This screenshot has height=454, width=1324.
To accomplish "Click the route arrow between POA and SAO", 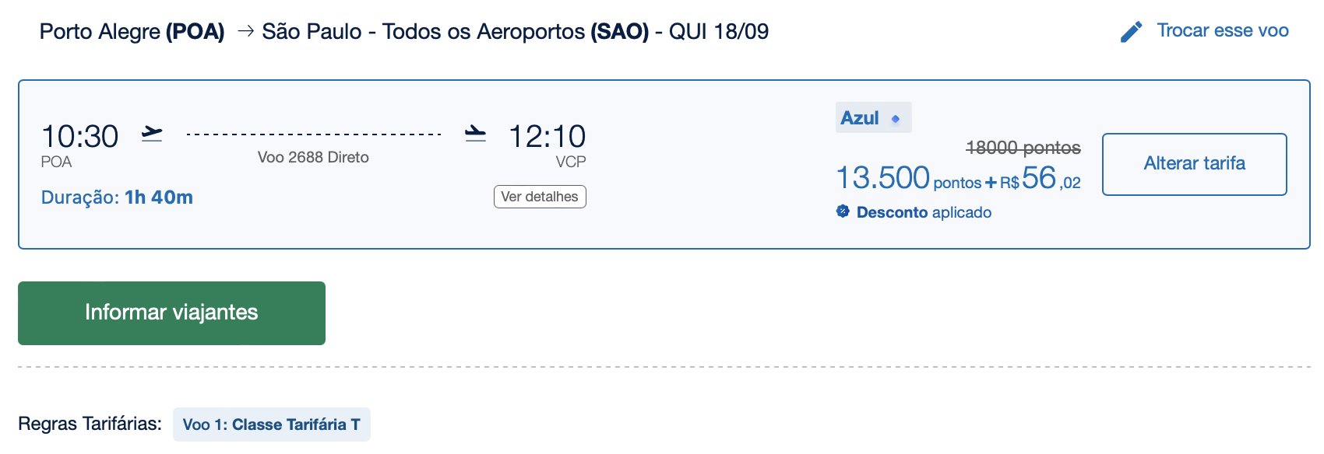I will point(245,31).
